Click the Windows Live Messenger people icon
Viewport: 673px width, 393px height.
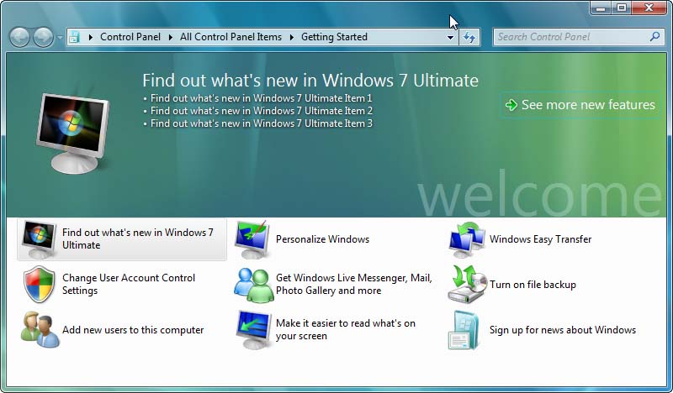(x=252, y=285)
